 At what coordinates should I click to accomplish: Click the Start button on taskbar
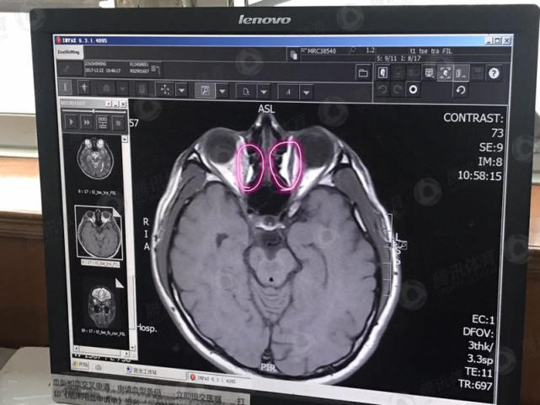[x=80, y=365]
